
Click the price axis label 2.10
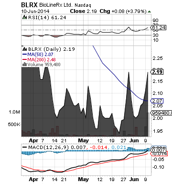click(158, 93)
